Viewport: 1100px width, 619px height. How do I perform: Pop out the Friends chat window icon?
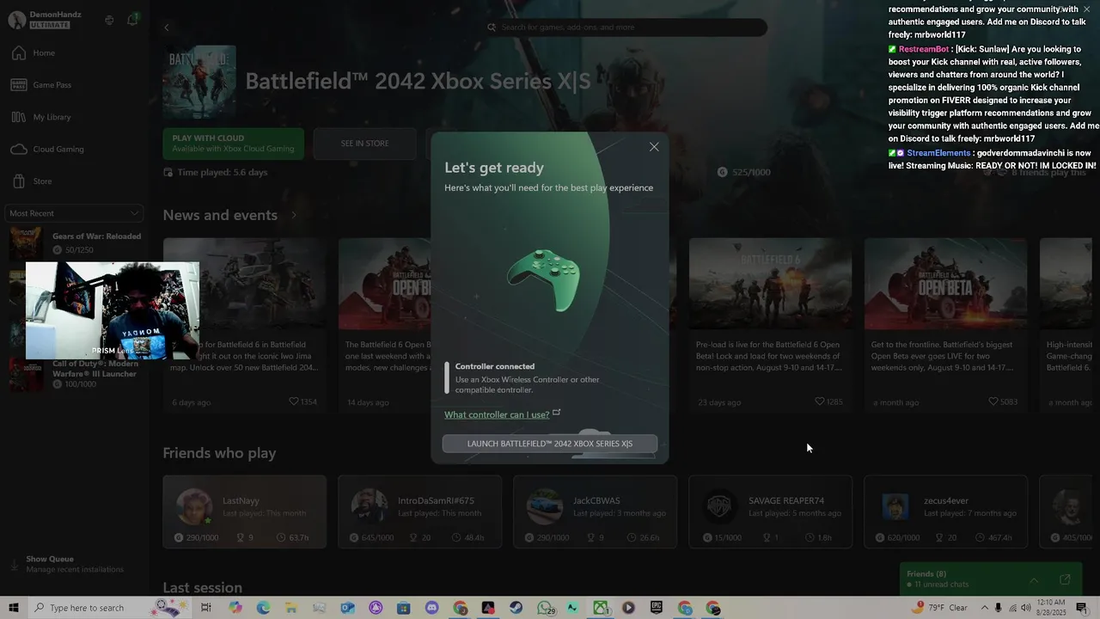click(x=1065, y=579)
